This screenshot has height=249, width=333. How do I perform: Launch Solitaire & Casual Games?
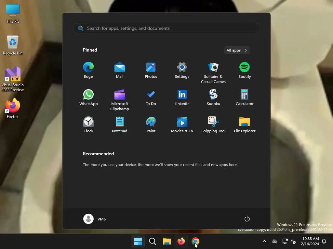pos(213,73)
